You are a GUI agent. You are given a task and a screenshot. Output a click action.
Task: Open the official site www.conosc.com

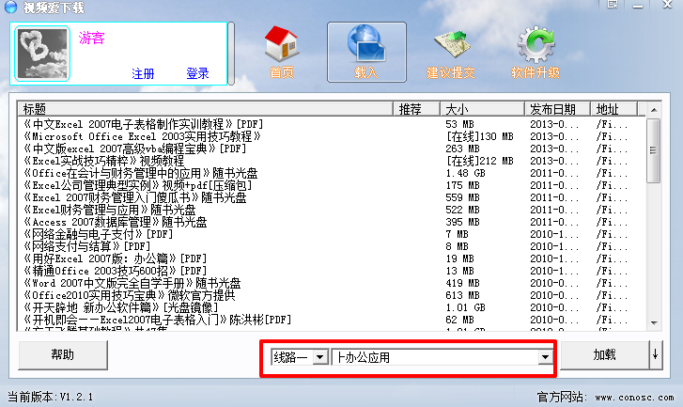[634, 397]
